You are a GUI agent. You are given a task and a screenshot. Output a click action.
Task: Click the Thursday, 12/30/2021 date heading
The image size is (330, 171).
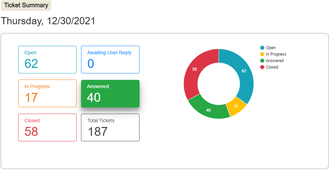48,21
